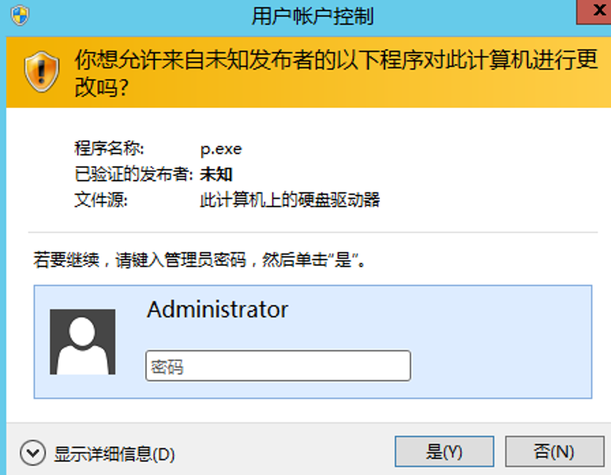Click the yellow warning shield icon
The image size is (611, 475).
click(42, 71)
